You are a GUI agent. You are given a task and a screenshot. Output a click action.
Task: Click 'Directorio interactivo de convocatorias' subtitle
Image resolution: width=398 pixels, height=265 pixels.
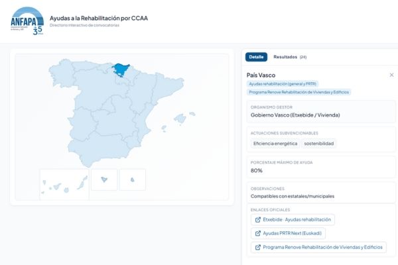click(84, 25)
